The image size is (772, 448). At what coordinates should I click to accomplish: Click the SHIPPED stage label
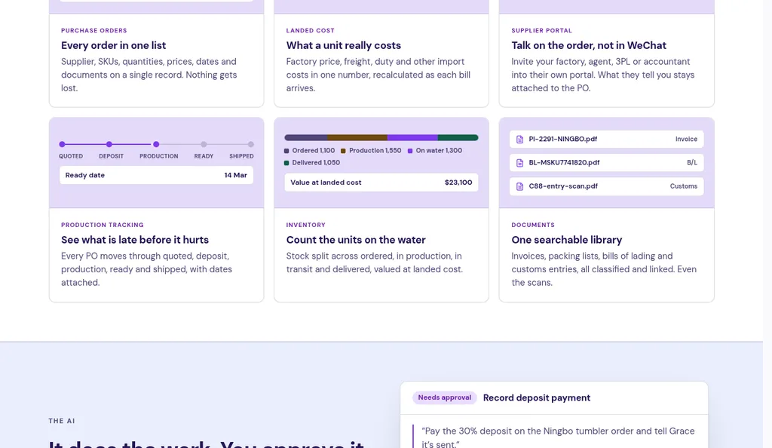click(x=241, y=156)
